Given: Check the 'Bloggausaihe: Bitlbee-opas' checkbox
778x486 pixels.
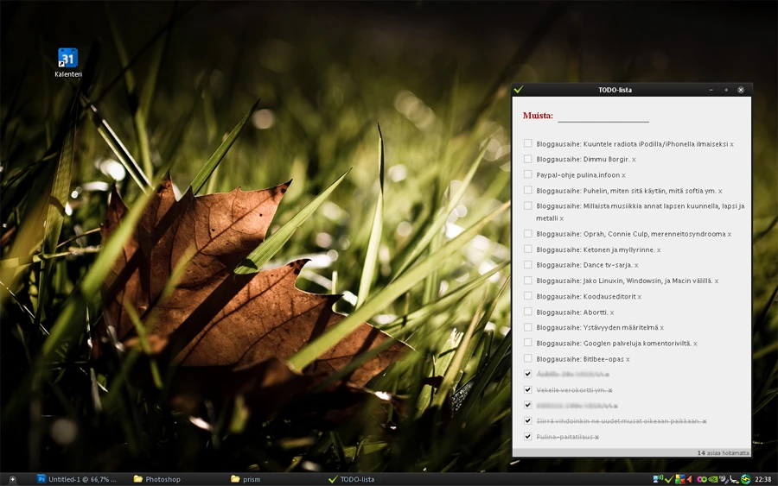Looking at the screenshot, I should point(527,358).
